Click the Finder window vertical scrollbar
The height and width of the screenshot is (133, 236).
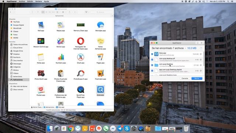click(113, 71)
